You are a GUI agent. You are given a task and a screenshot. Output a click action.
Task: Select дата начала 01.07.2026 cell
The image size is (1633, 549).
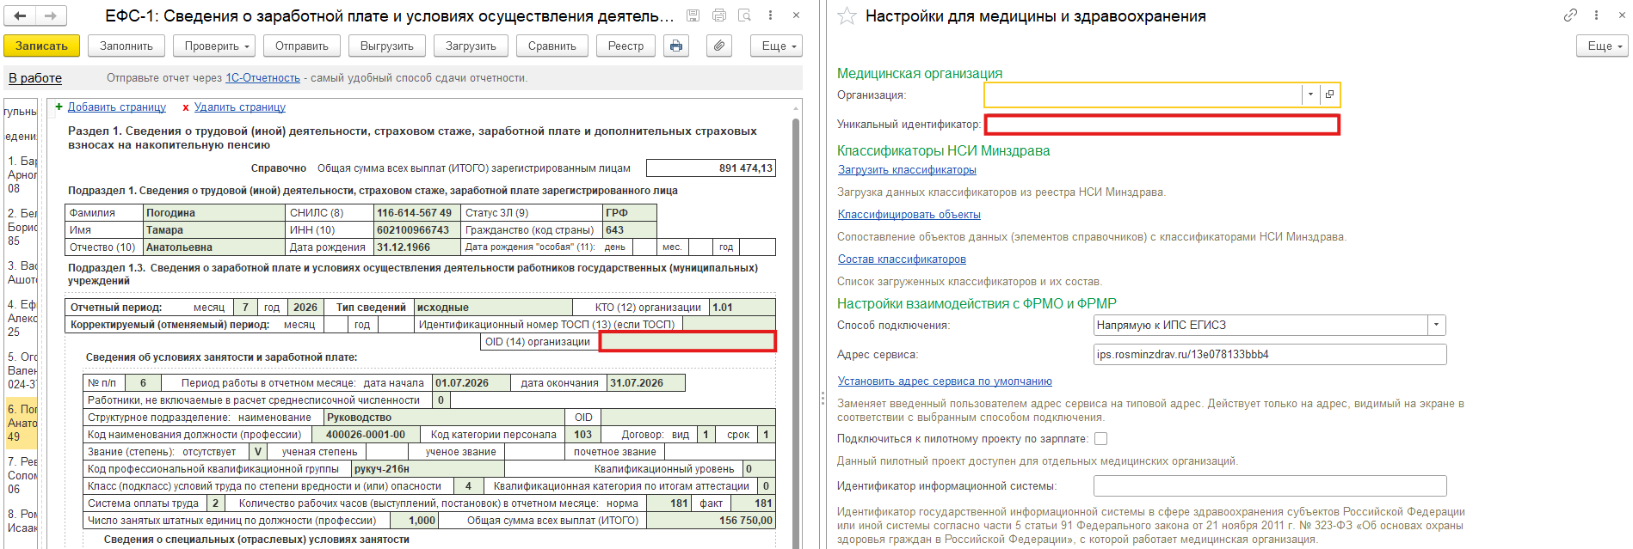pyautogui.click(x=471, y=383)
